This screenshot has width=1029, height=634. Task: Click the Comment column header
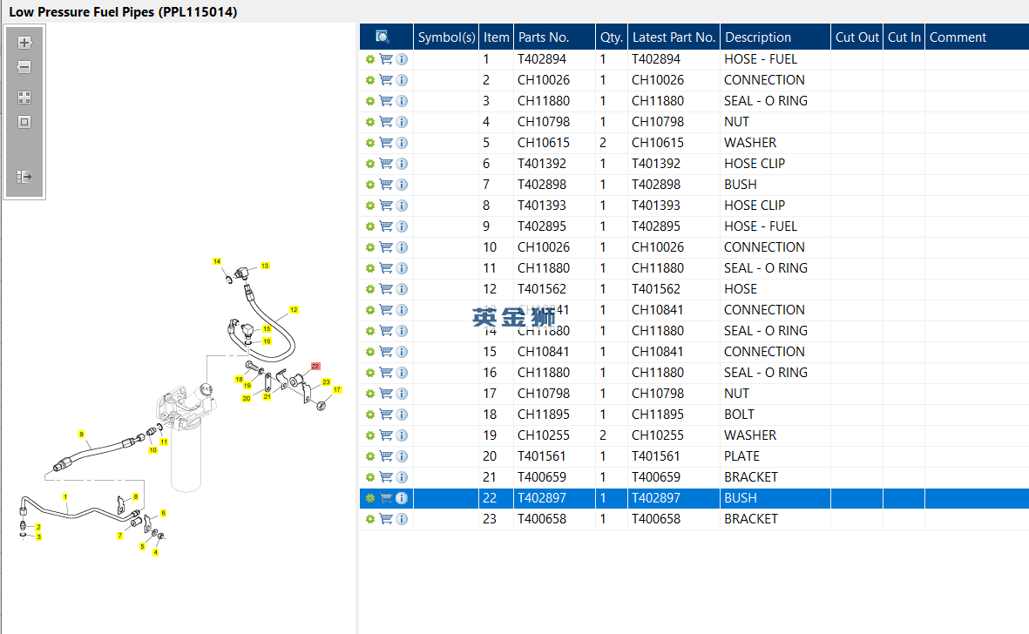[x=977, y=37]
